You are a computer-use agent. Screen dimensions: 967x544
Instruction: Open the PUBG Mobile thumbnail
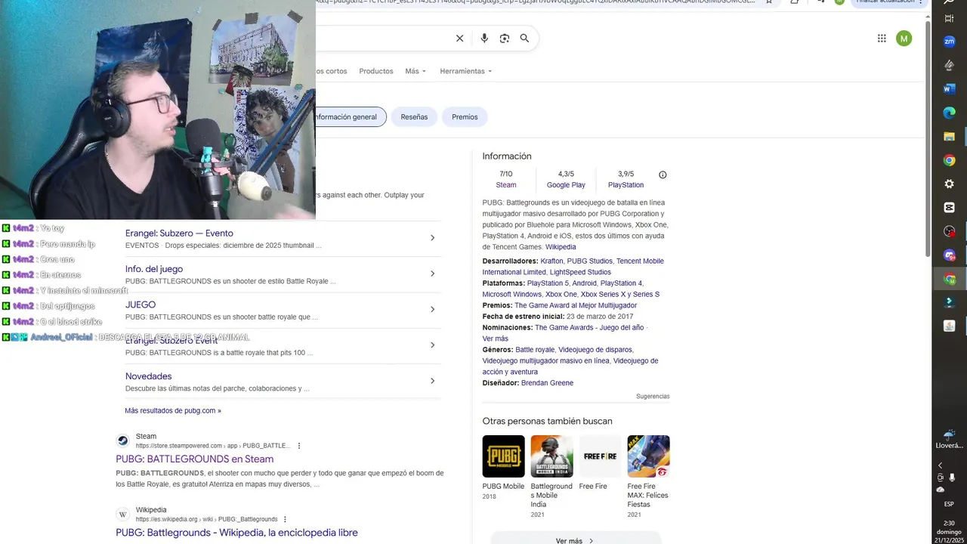503,456
